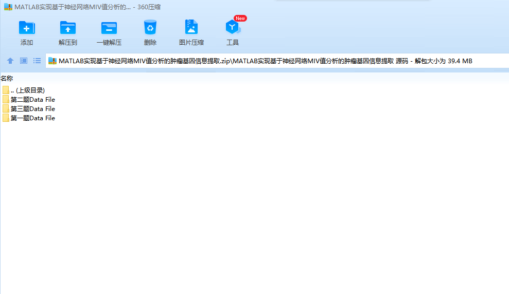Switch to list view icon
The height and width of the screenshot is (294, 509).
pyautogui.click(x=37, y=61)
